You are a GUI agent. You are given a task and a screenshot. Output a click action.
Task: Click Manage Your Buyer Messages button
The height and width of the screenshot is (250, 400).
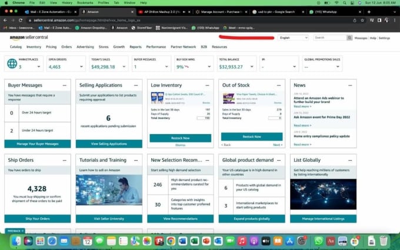tap(38, 144)
